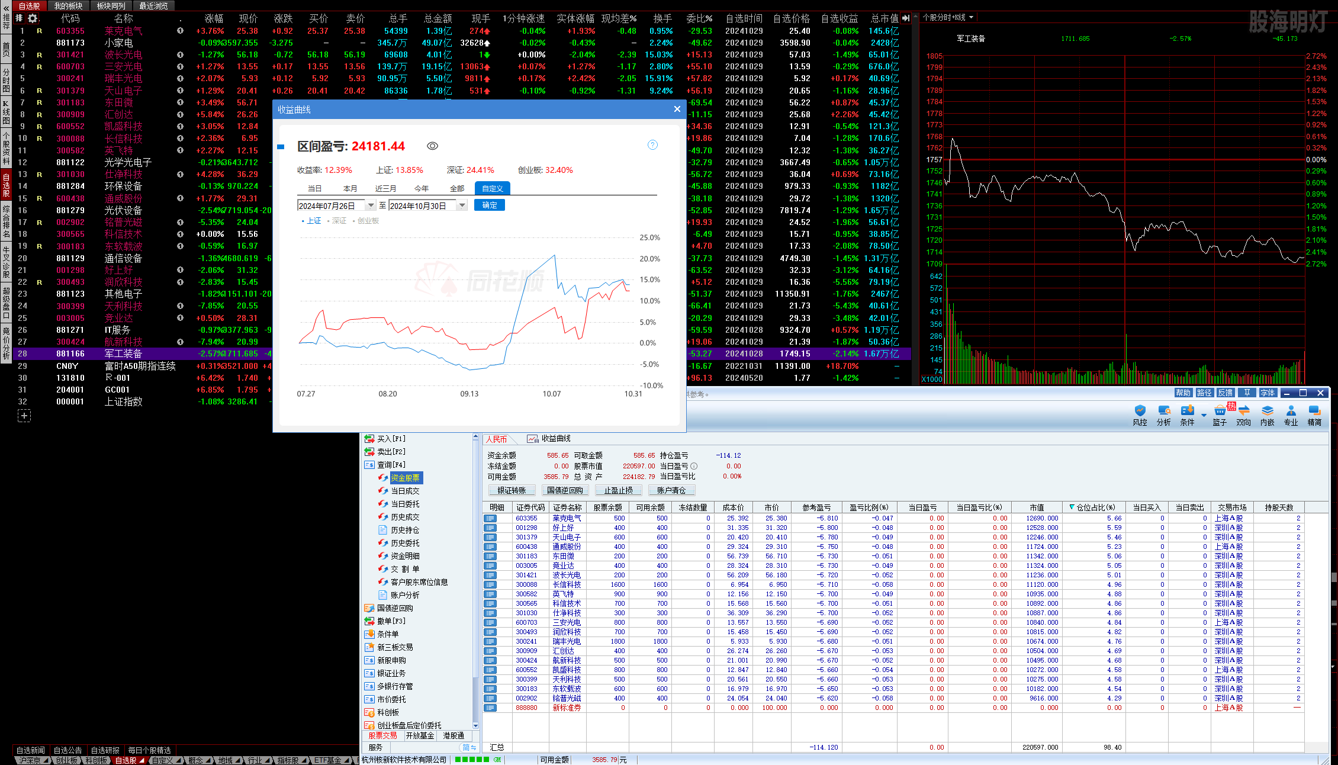
Task: Open the end date dropdown 2024年10月30日
Action: coord(462,205)
